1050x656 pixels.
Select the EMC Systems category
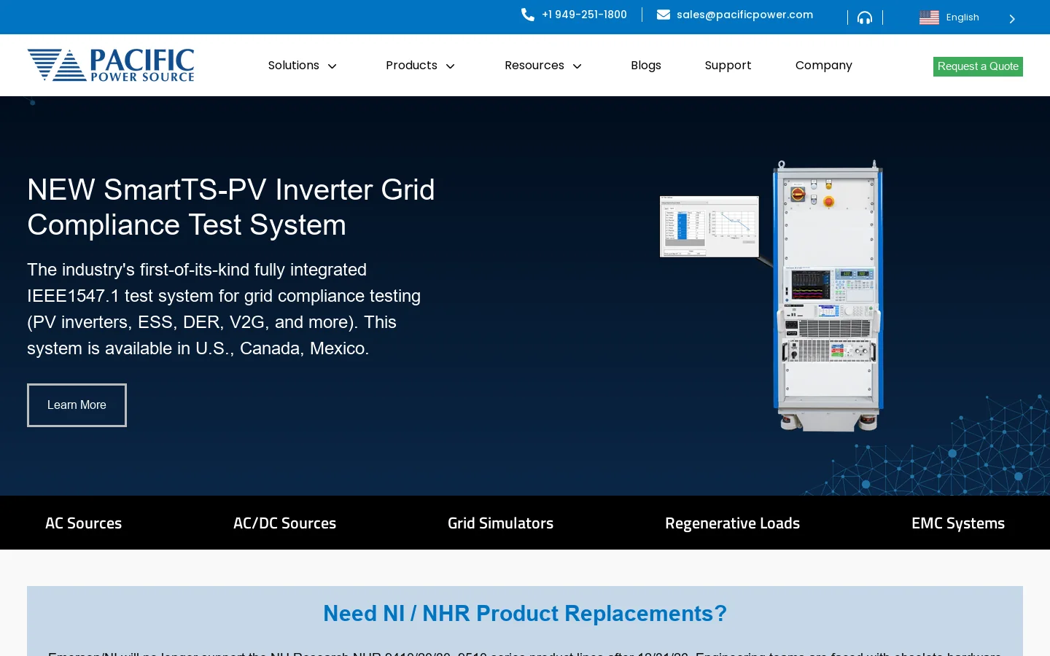pos(958,523)
